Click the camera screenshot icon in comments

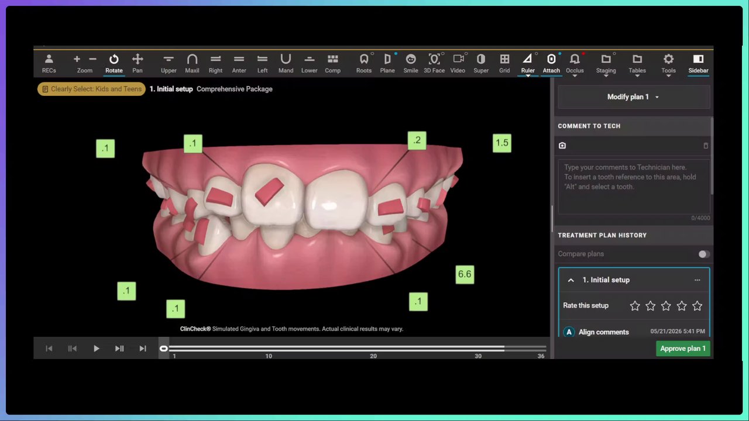coord(562,146)
